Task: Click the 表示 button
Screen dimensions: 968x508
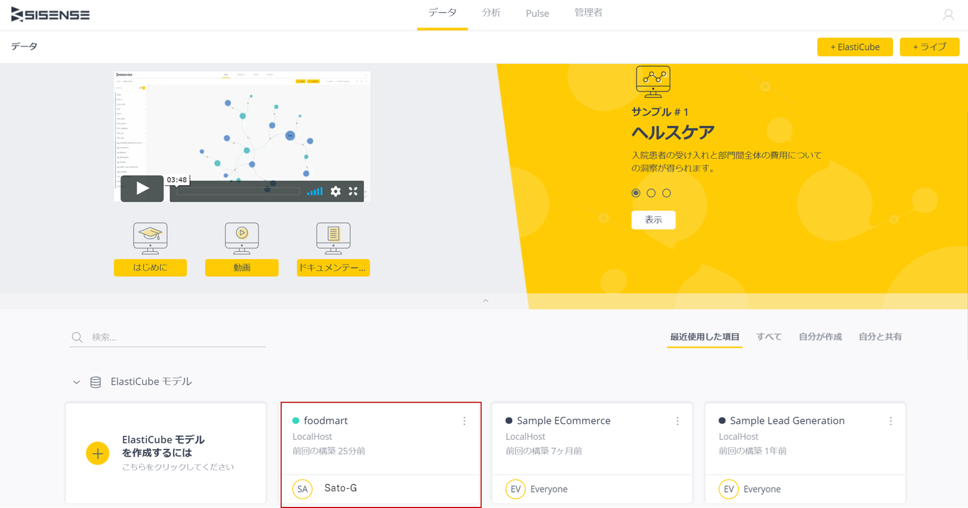Action: (x=653, y=220)
